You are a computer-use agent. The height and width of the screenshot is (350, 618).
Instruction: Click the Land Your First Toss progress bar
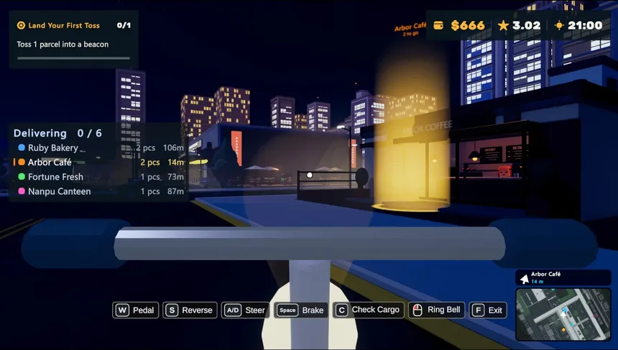point(74,58)
